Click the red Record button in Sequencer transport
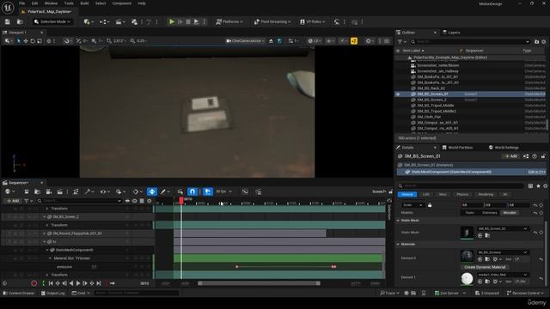This screenshot has height=309, width=550. (34, 283)
